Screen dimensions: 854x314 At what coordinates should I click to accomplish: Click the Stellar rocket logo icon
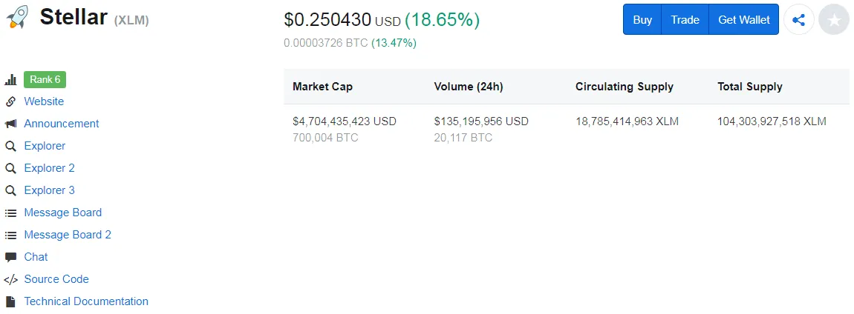coord(17,17)
